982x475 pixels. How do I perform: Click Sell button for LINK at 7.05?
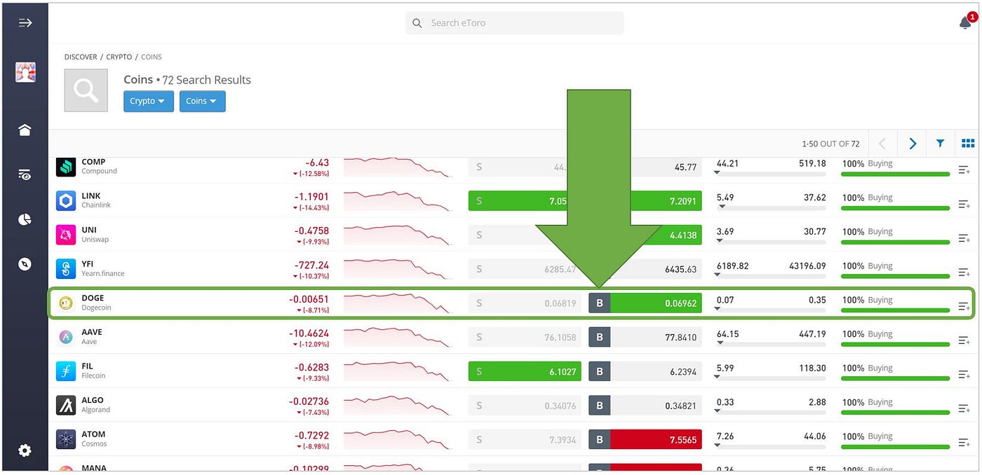tap(525, 201)
